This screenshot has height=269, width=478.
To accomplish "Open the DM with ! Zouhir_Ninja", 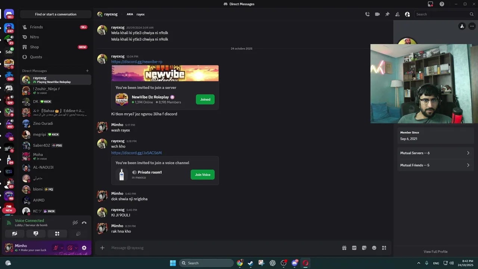I will coord(56,90).
